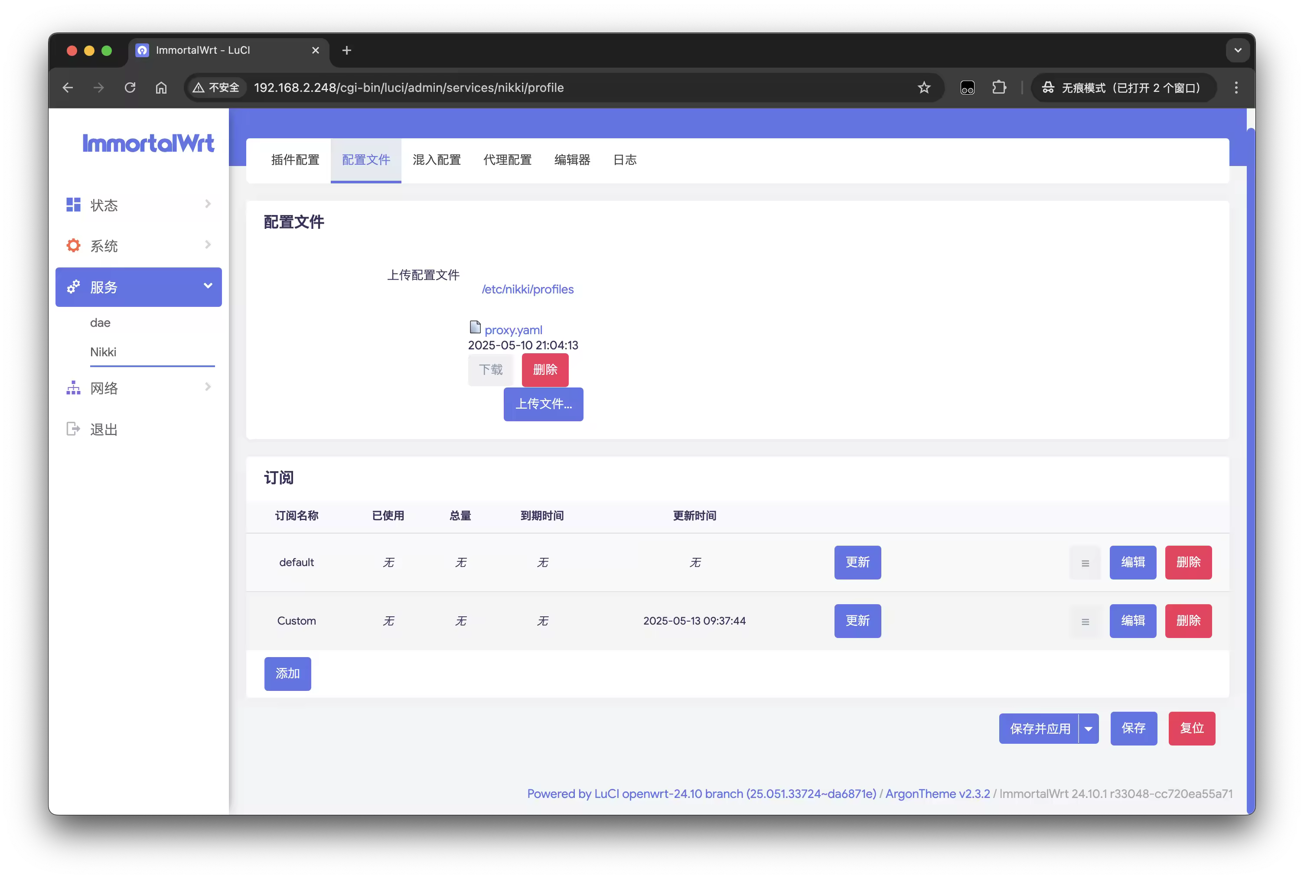The image size is (1304, 879).
Task: Edit the Custom subscription
Action: point(1132,621)
